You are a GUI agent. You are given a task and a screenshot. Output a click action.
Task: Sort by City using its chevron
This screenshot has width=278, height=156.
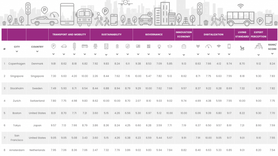(17, 51)
